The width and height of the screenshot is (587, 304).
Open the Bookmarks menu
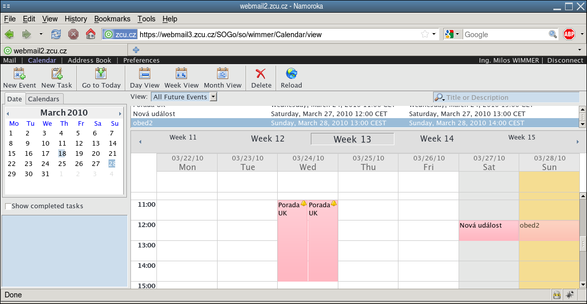click(x=112, y=19)
